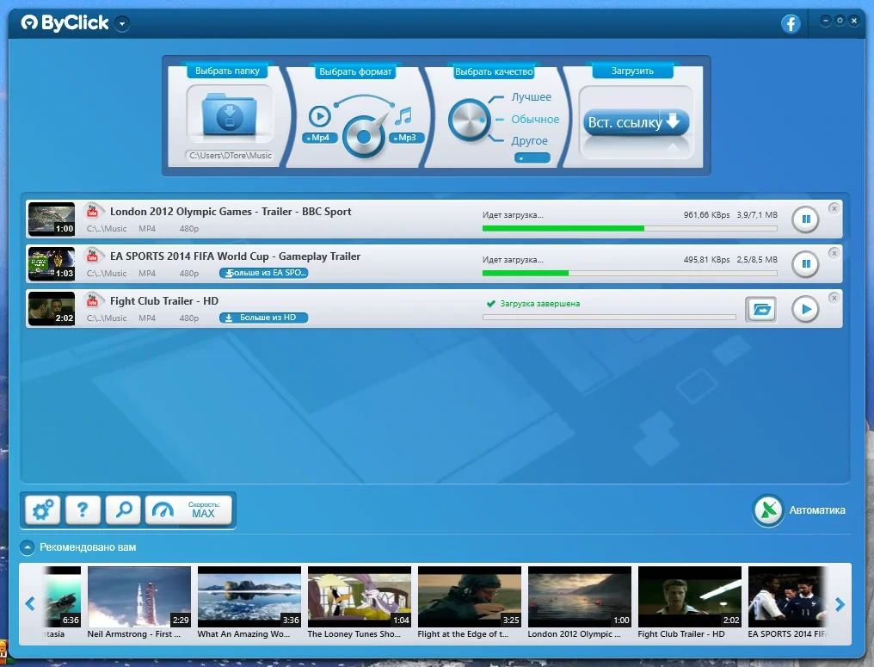Click title London 2012 Olympic Games - Trailer - BBC Sport
The height and width of the screenshot is (667, 874).
point(231,212)
